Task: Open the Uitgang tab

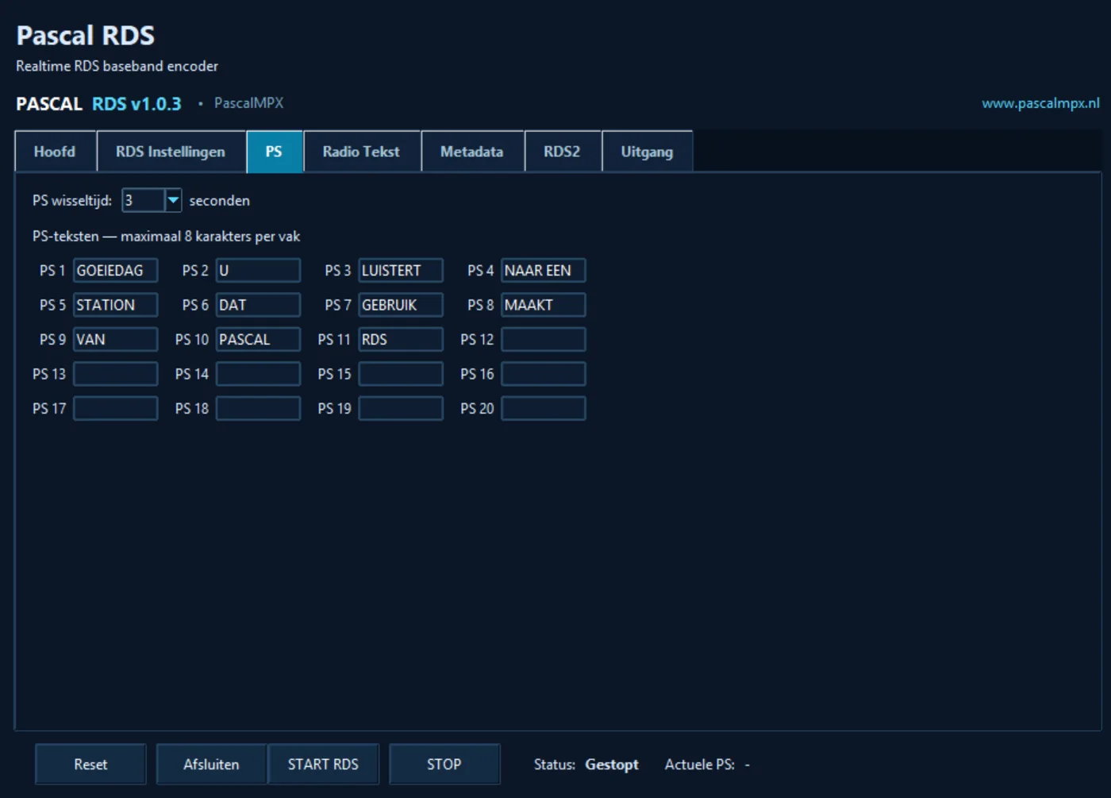Action: coord(647,152)
